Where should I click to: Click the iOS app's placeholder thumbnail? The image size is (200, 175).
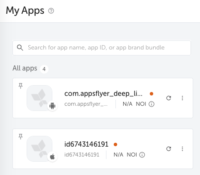click(x=39, y=149)
